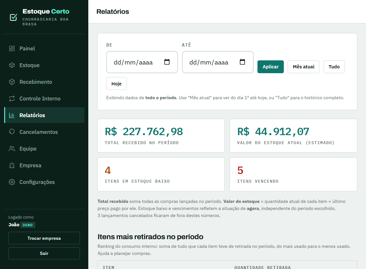Click the Empresa building icon
The width and height of the screenshot is (366, 269).
click(x=12, y=165)
